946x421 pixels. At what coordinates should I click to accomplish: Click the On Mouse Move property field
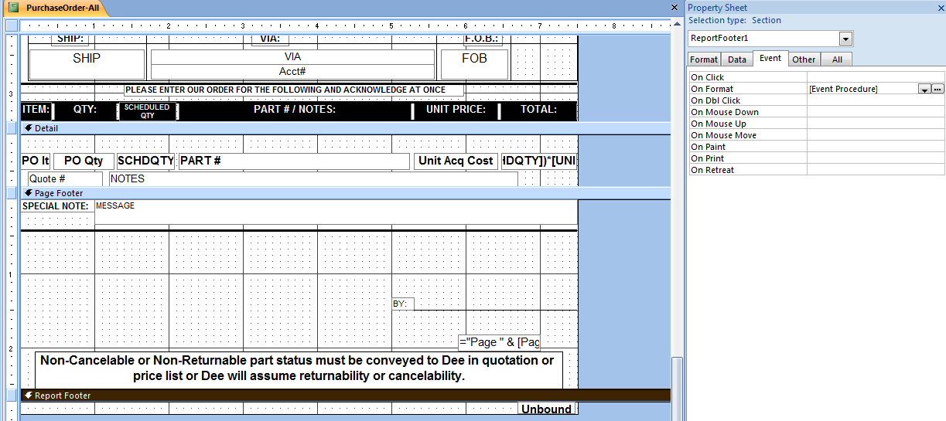click(x=876, y=135)
